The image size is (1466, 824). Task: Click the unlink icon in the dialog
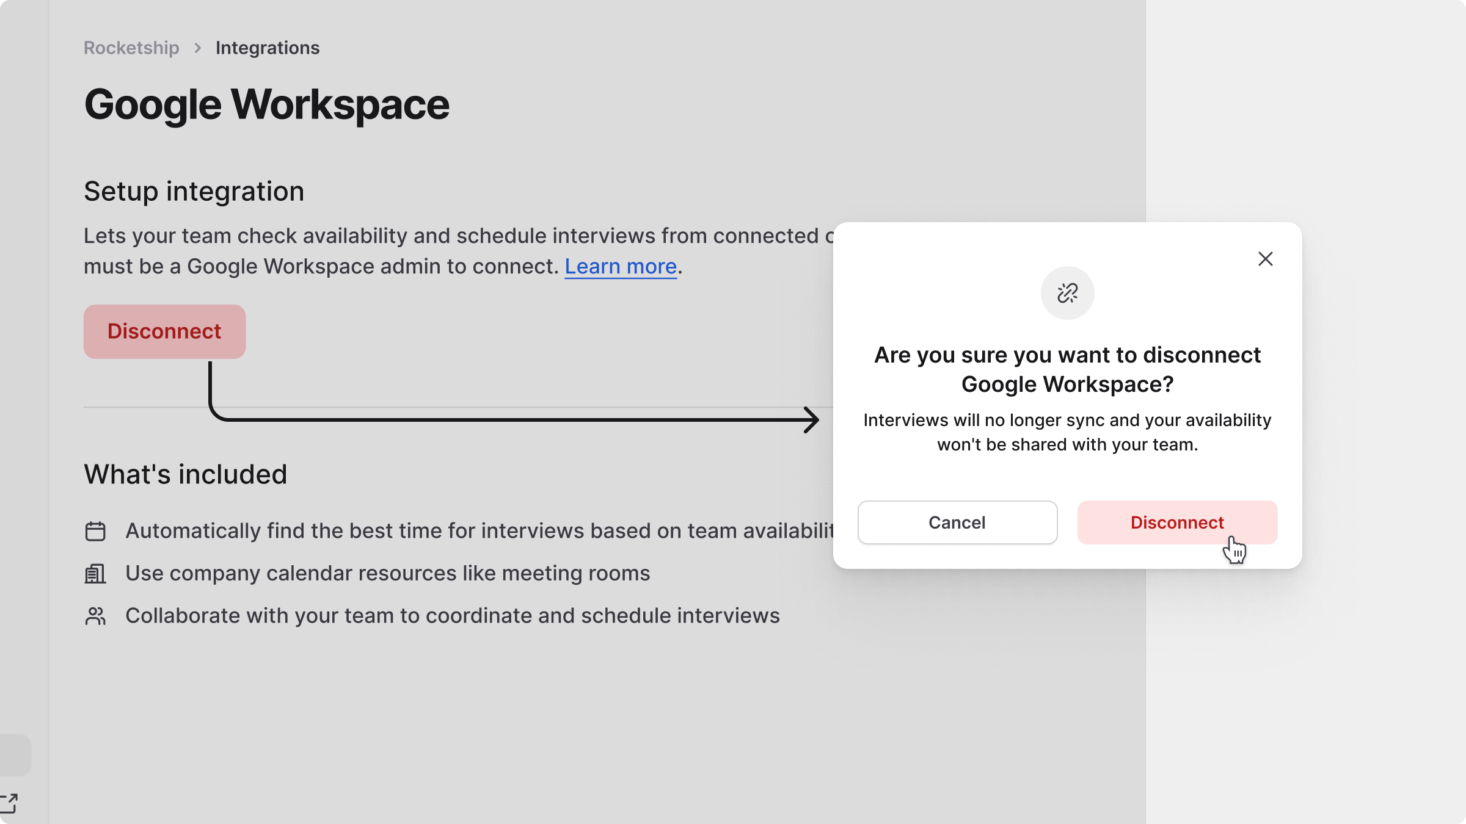(x=1067, y=293)
